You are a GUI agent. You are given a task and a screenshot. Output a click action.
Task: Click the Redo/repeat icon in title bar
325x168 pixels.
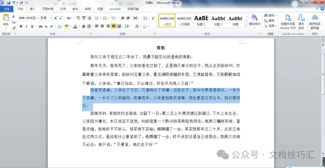(x=21, y=3)
